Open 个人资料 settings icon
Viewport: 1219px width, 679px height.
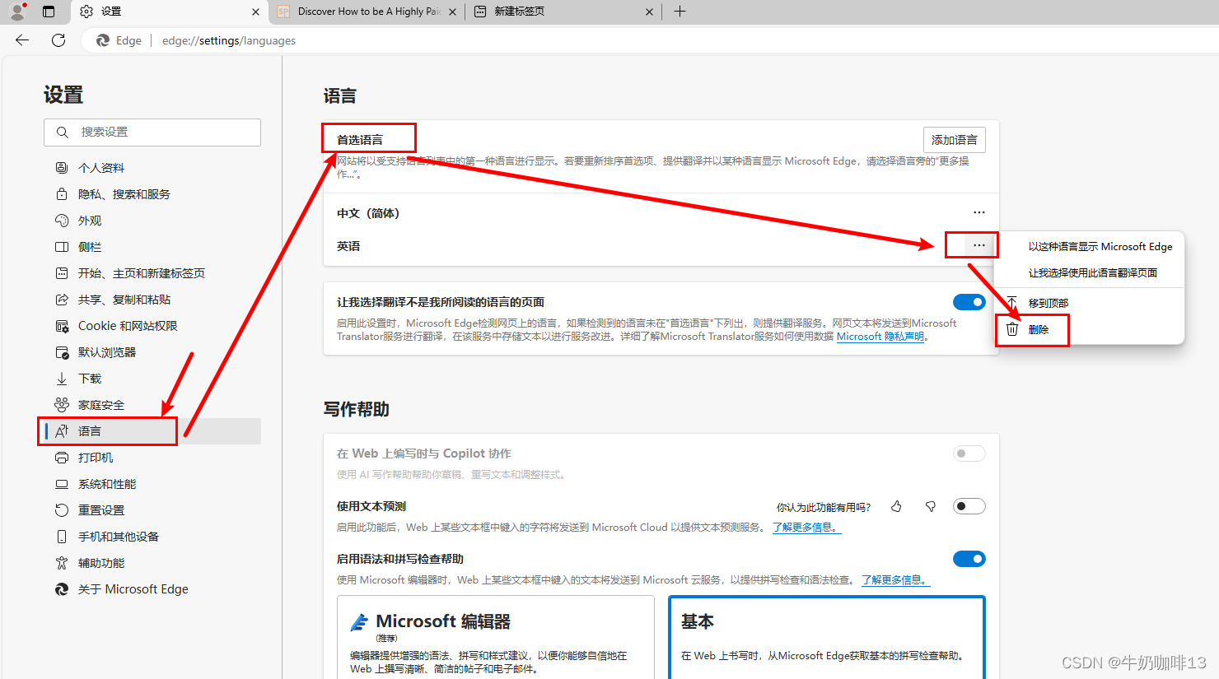pos(62,168)
